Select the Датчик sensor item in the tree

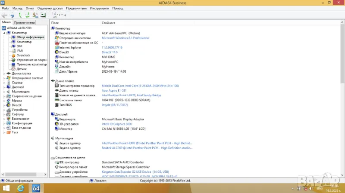click(x=13, y=69)
